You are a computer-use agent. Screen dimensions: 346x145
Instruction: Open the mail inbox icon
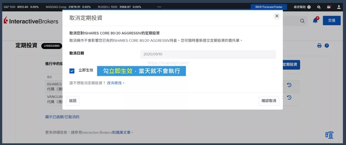click(329, 7)
